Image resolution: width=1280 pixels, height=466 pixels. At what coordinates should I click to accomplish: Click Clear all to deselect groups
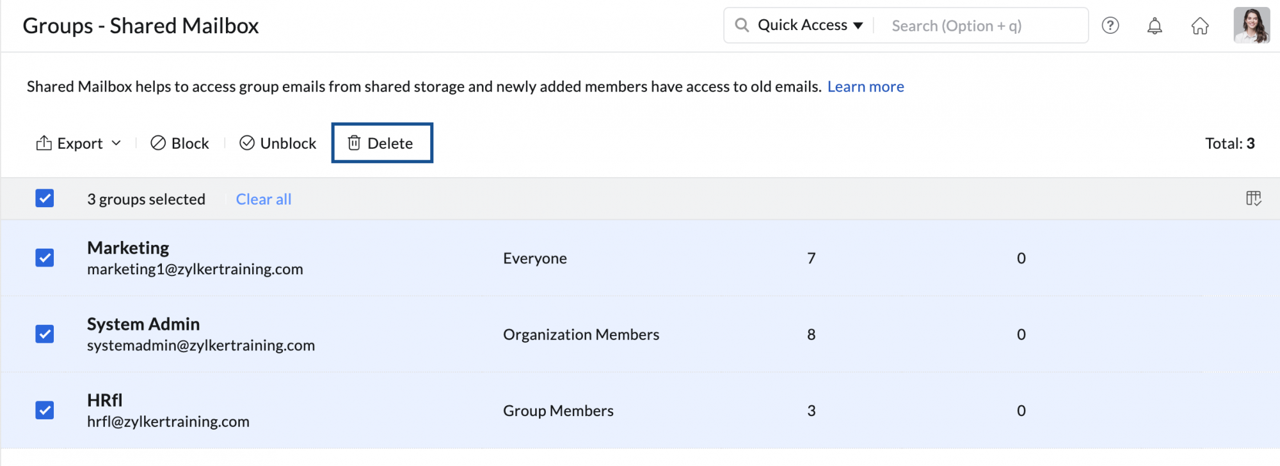[264, 199]
